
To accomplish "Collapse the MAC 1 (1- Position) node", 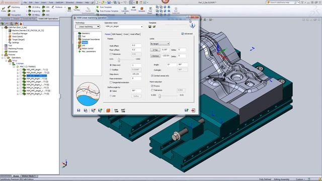I will coord(14,67).
